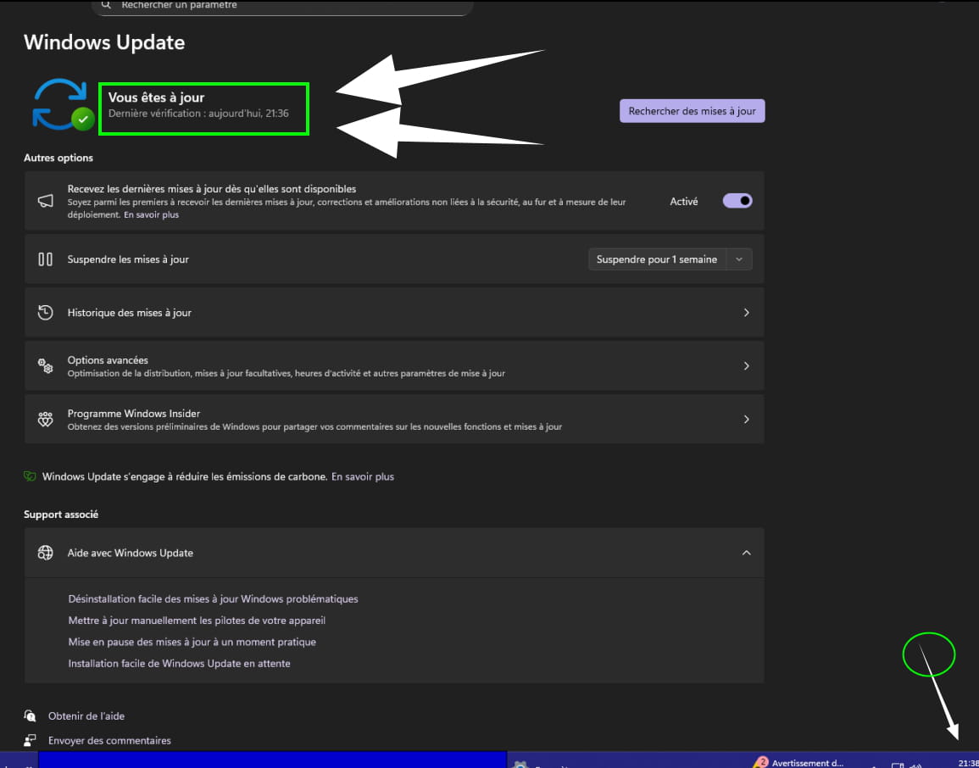Click the Obtenir de l'aide icon
The height and width of the screenshot is (768, 979).
tap(30, 715)
